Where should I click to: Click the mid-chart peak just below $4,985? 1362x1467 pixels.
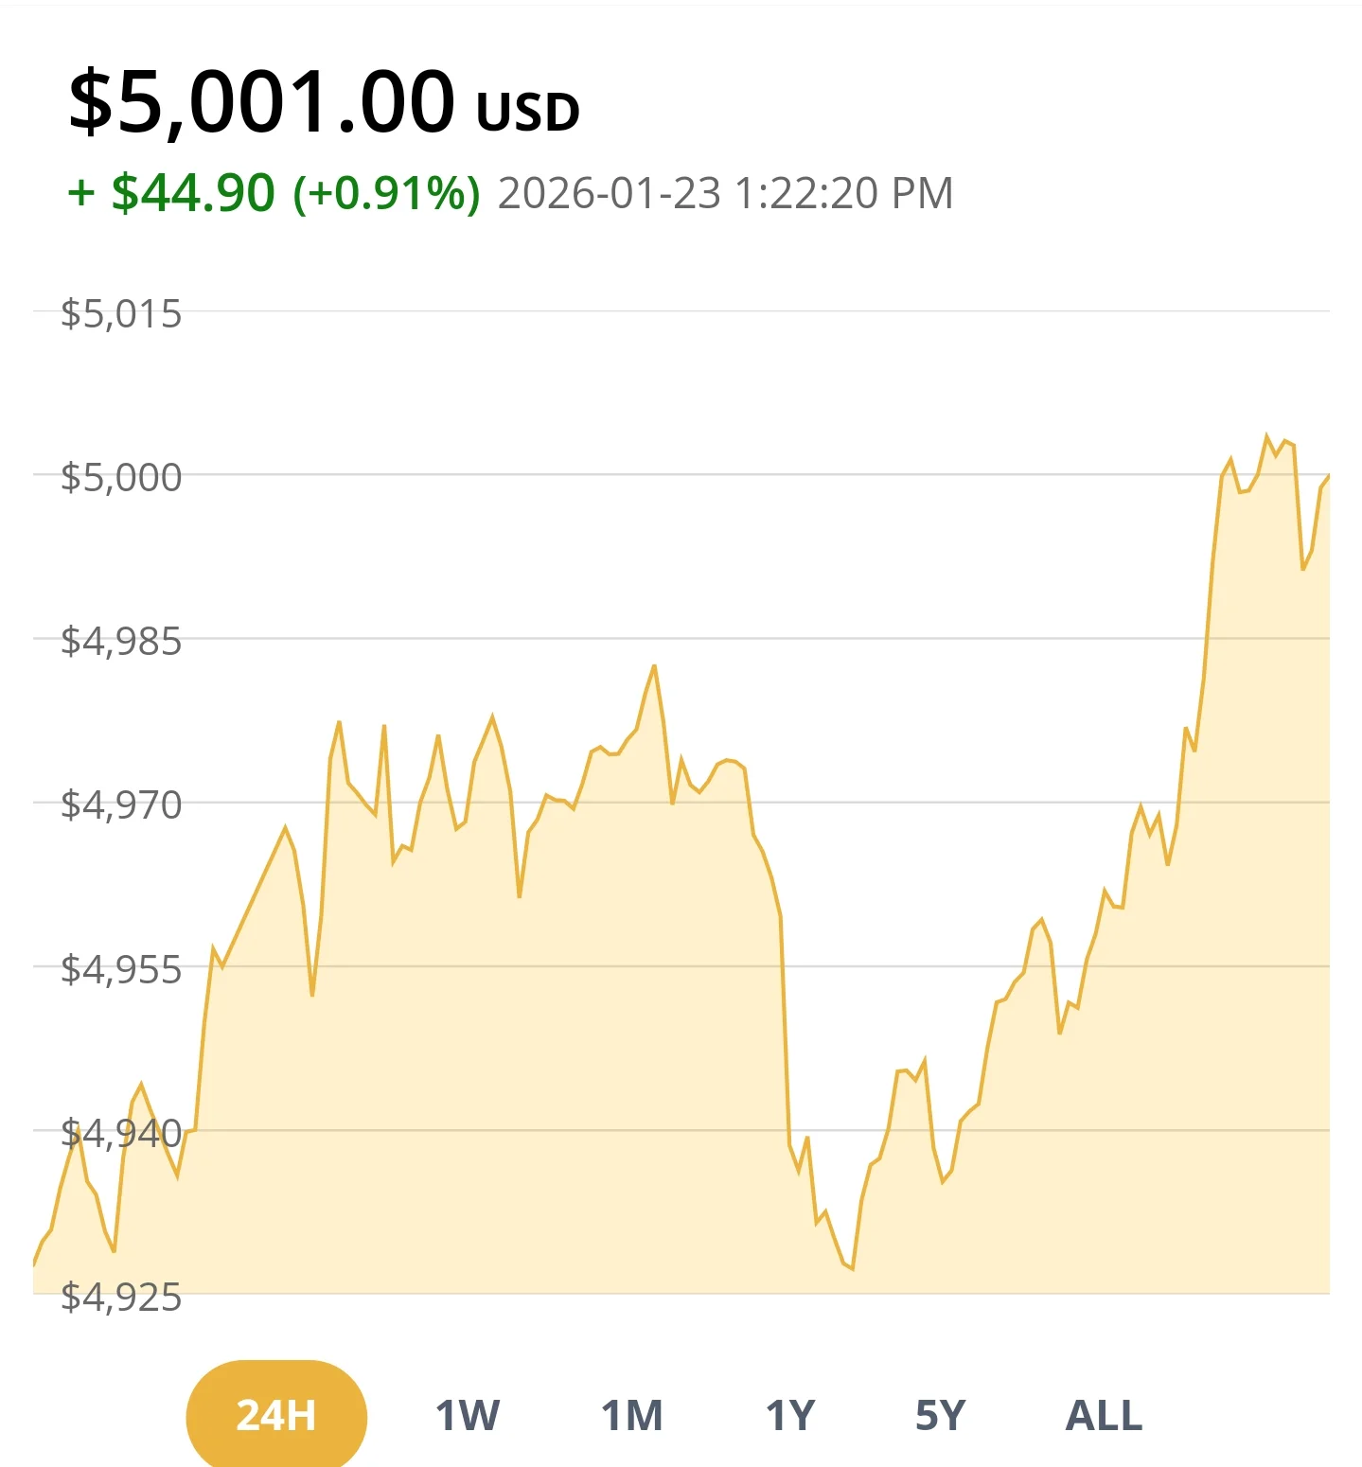(x=654, y=666)
